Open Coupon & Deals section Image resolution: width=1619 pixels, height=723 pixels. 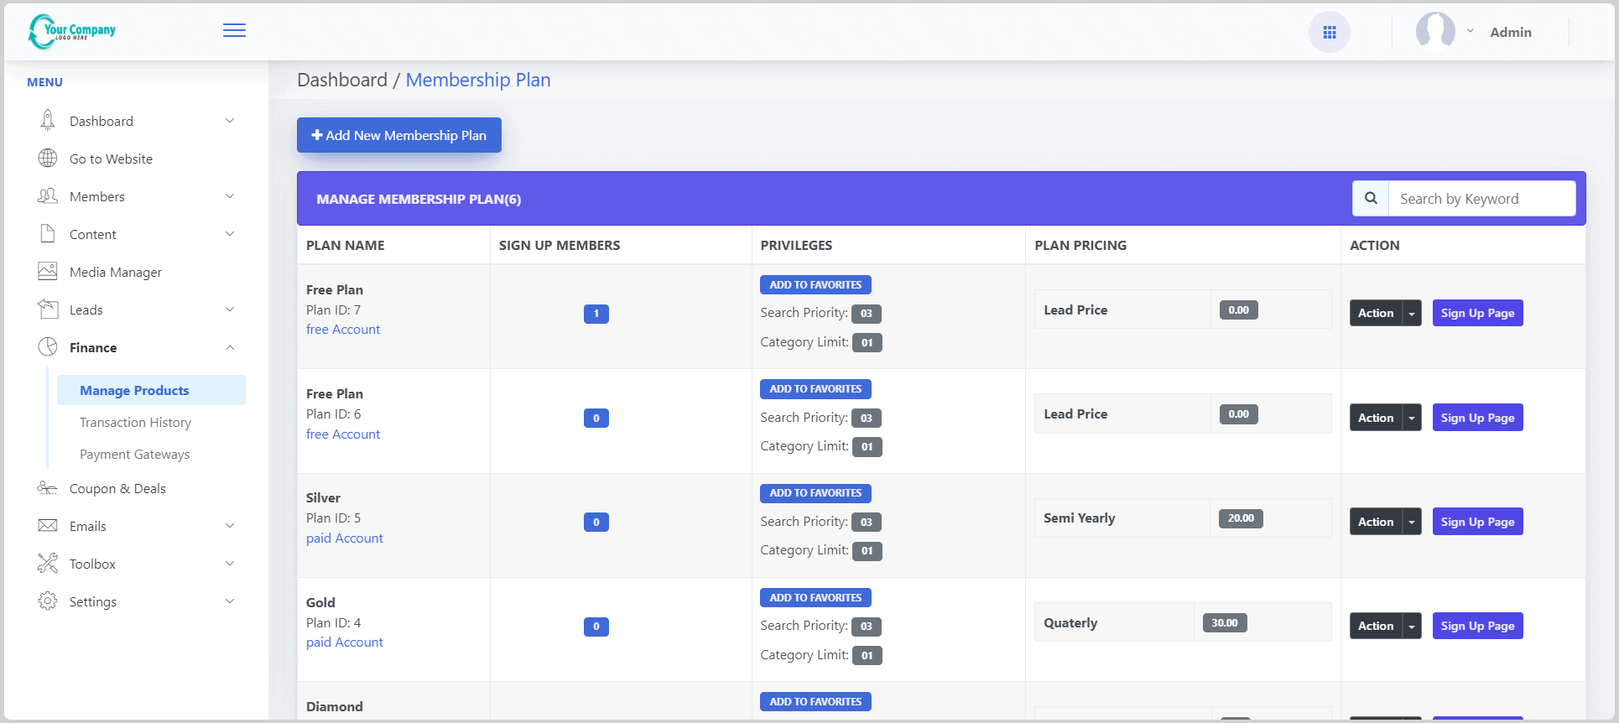[117, 488]
